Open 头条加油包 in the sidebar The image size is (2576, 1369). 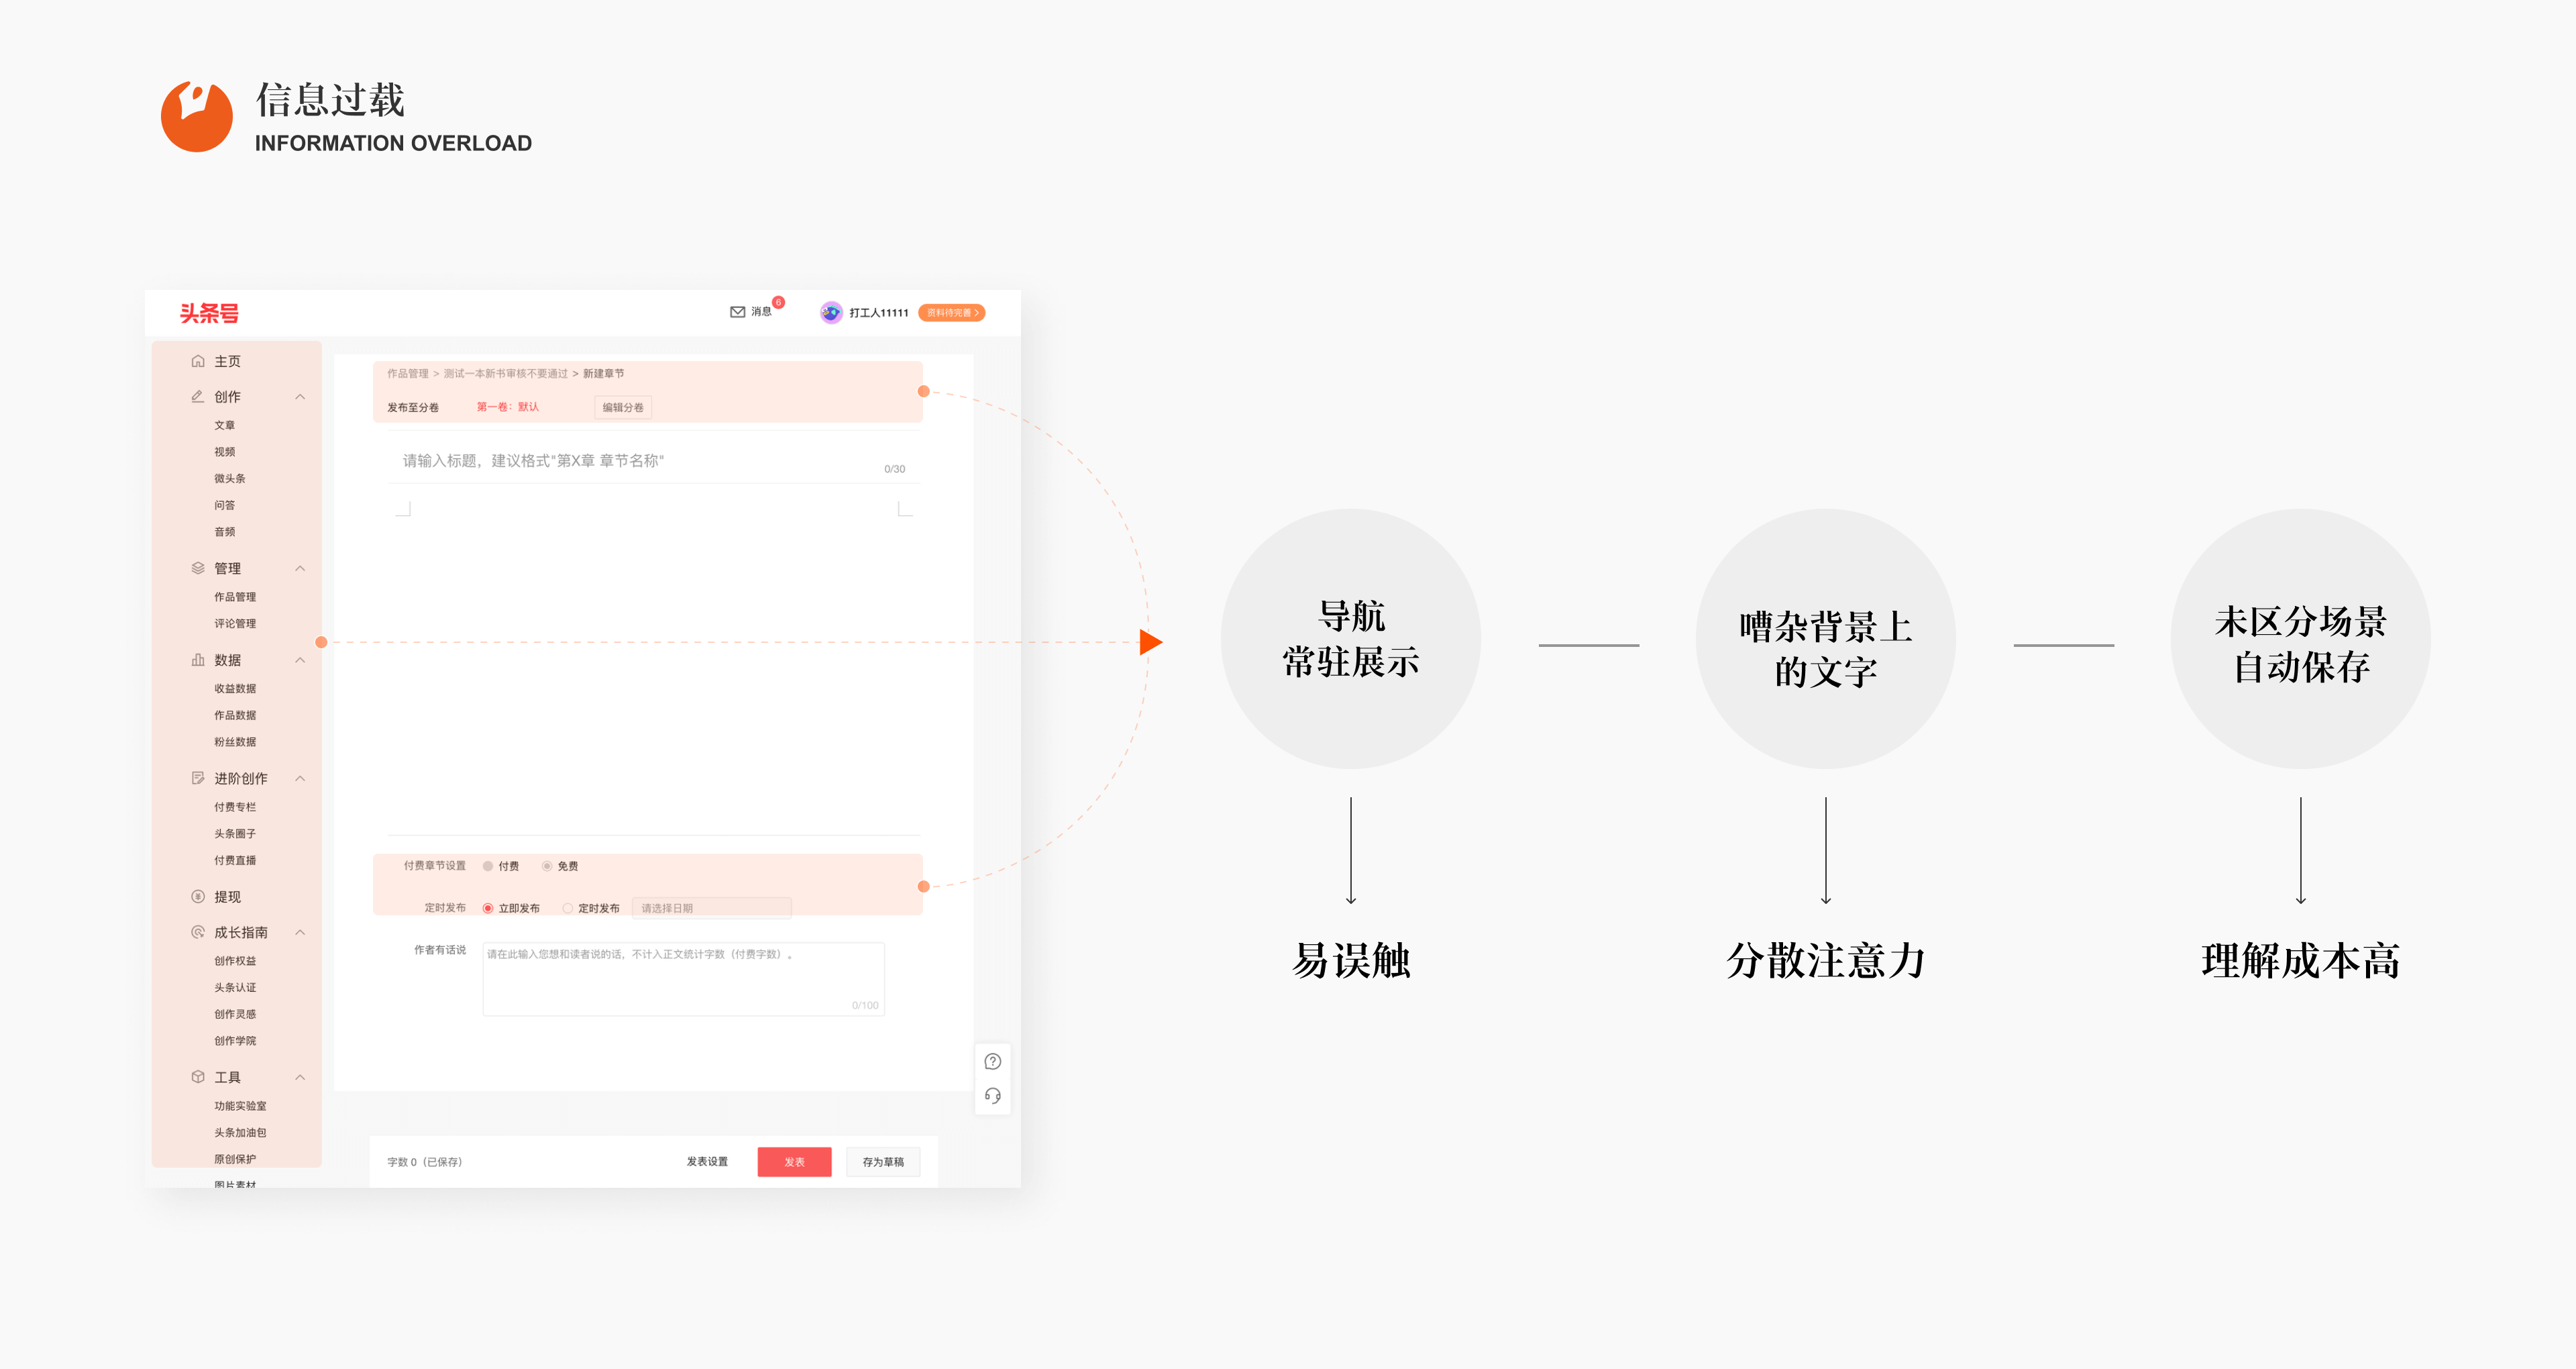[240, 1133]
